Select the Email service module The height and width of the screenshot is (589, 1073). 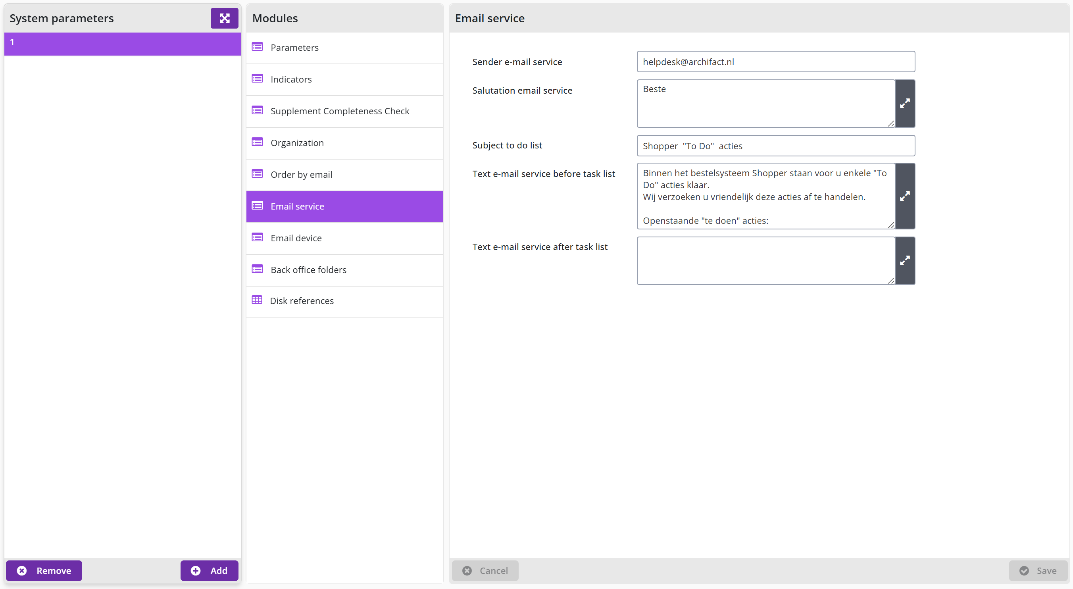[x=344, y=207]
